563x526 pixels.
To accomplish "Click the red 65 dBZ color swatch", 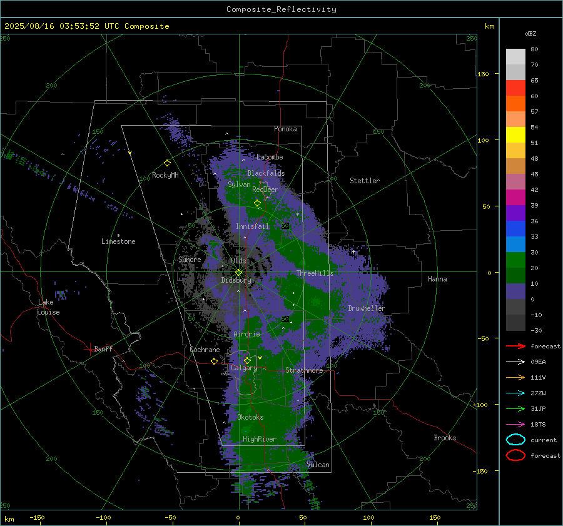I will pyautogui.click(x=515, y=88).
